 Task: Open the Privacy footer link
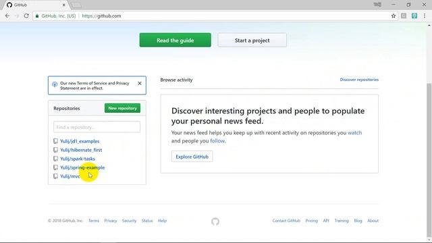click(x=111, y=221)
